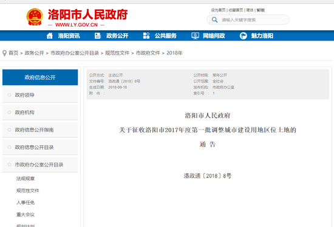Open the 公共服务 menu

pos(166,36)
